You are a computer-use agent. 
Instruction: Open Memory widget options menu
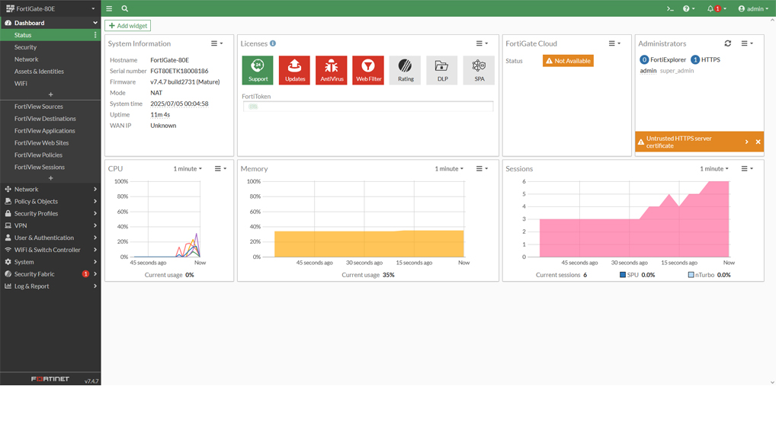[x=482, y=168]
